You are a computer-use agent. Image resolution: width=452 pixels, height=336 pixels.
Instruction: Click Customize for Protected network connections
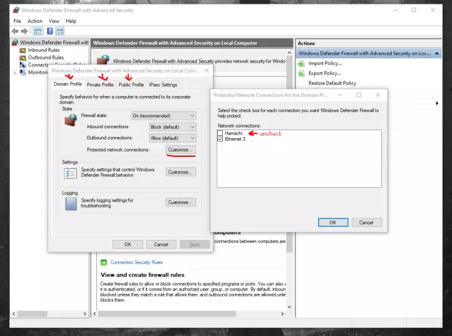click(x=181, y=150)
